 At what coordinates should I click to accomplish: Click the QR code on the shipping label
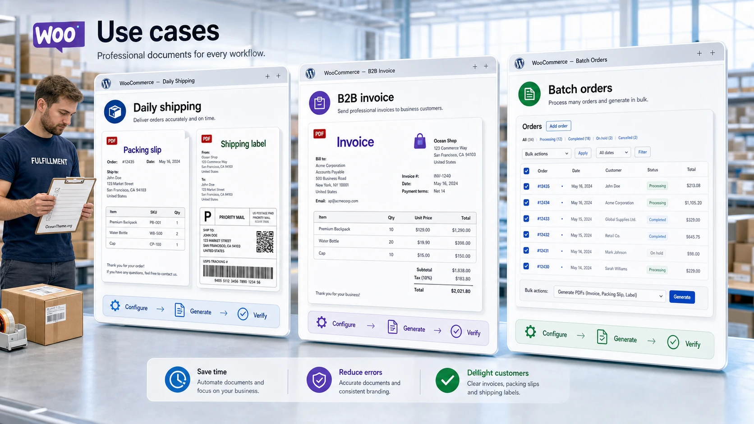pyautogui.click(x=265, y=242)
